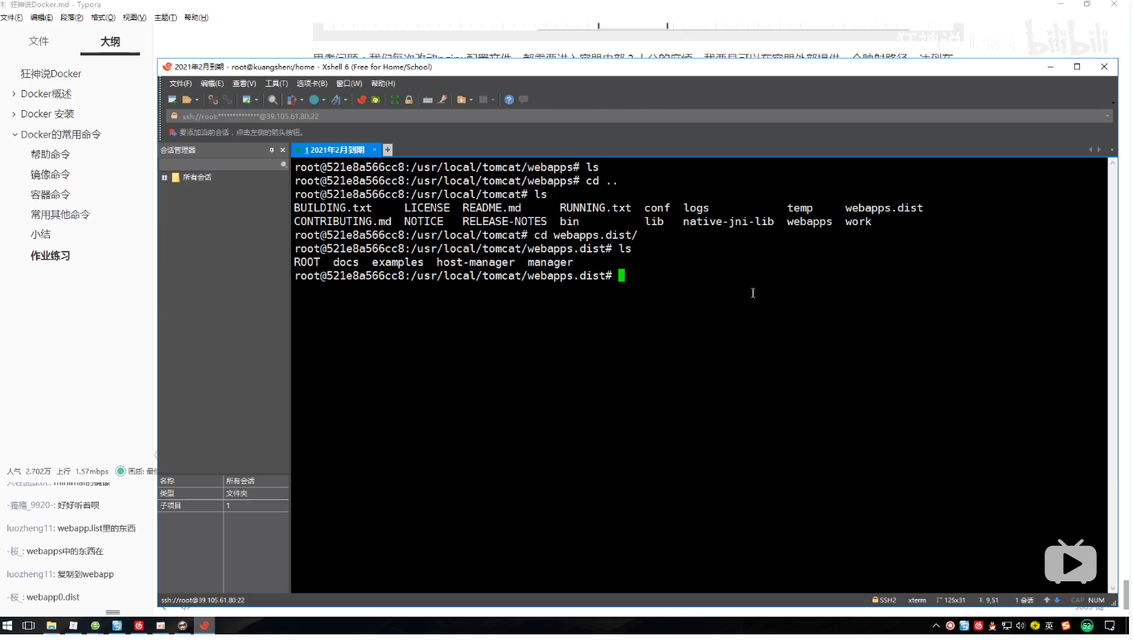Screen dimensions: 1133x640
Task: Switch to the 文件 tab in Typora sidebar
Action: (39, 42)
